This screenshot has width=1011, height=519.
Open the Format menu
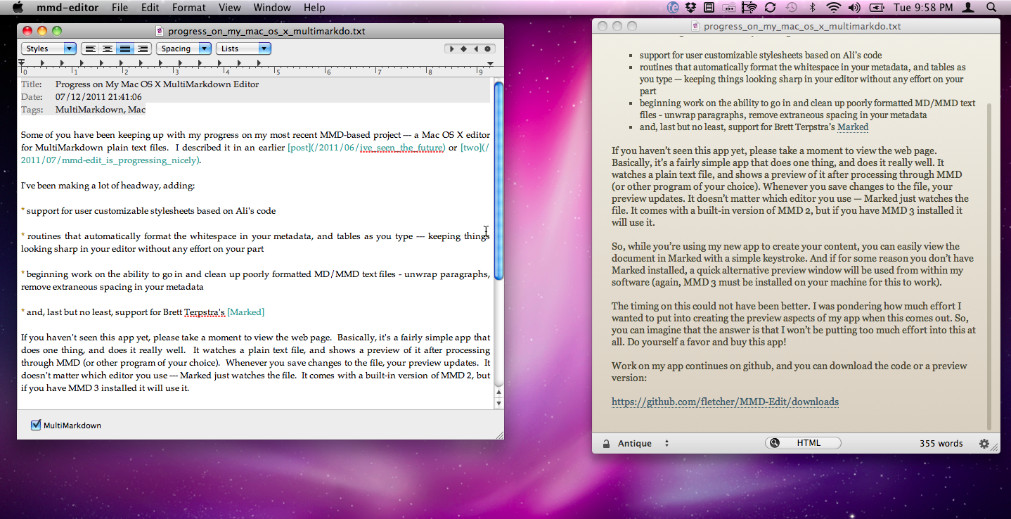tap(189, 8)
